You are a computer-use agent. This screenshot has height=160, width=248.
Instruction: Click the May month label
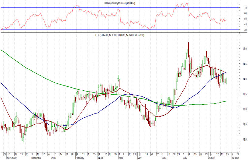pos(140,158)
